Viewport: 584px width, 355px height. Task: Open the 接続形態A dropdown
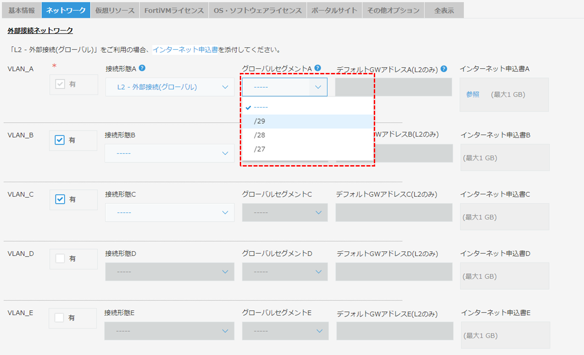[x=170, y=87]
